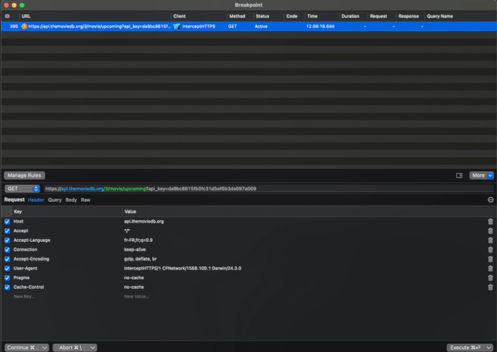Click the Manage Rules button
The width and height of the screenshot is (497, 352).
[25, 176]
